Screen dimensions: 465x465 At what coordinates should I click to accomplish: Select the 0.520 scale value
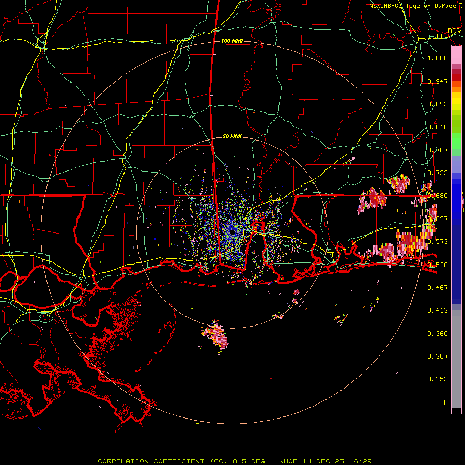click(438, 265)
